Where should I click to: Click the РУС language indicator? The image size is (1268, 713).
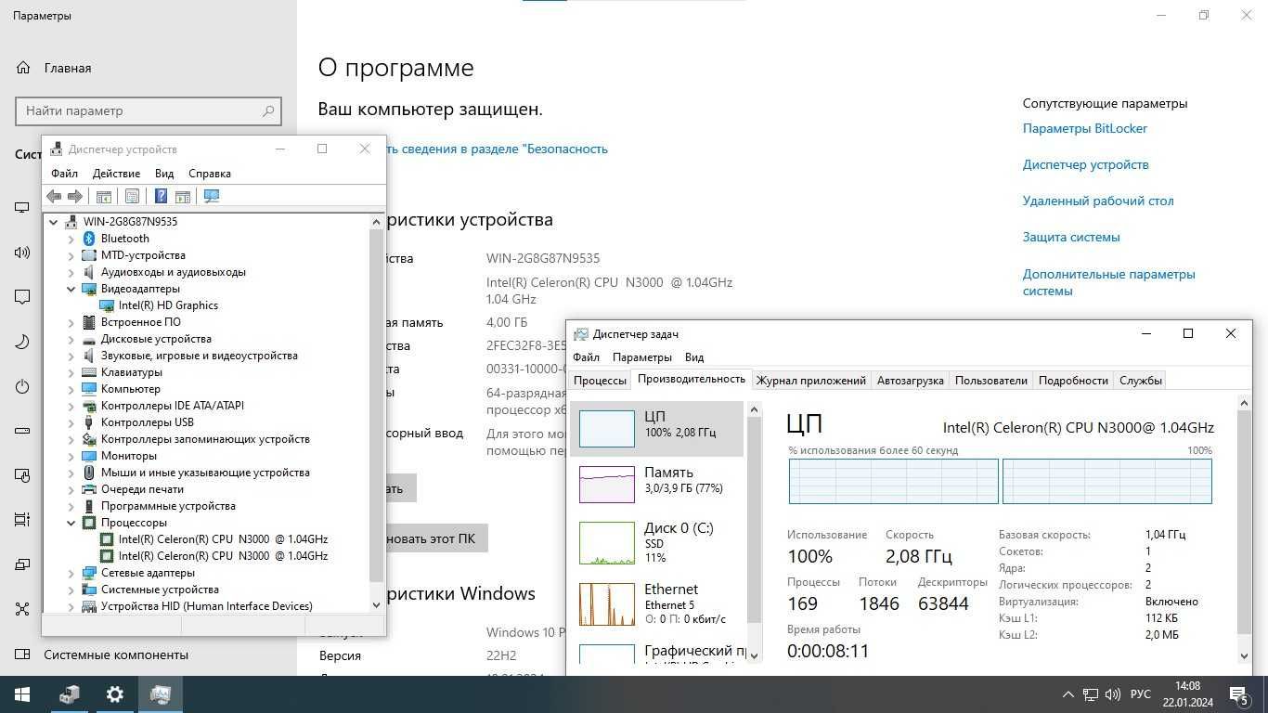click(1141, 694)
